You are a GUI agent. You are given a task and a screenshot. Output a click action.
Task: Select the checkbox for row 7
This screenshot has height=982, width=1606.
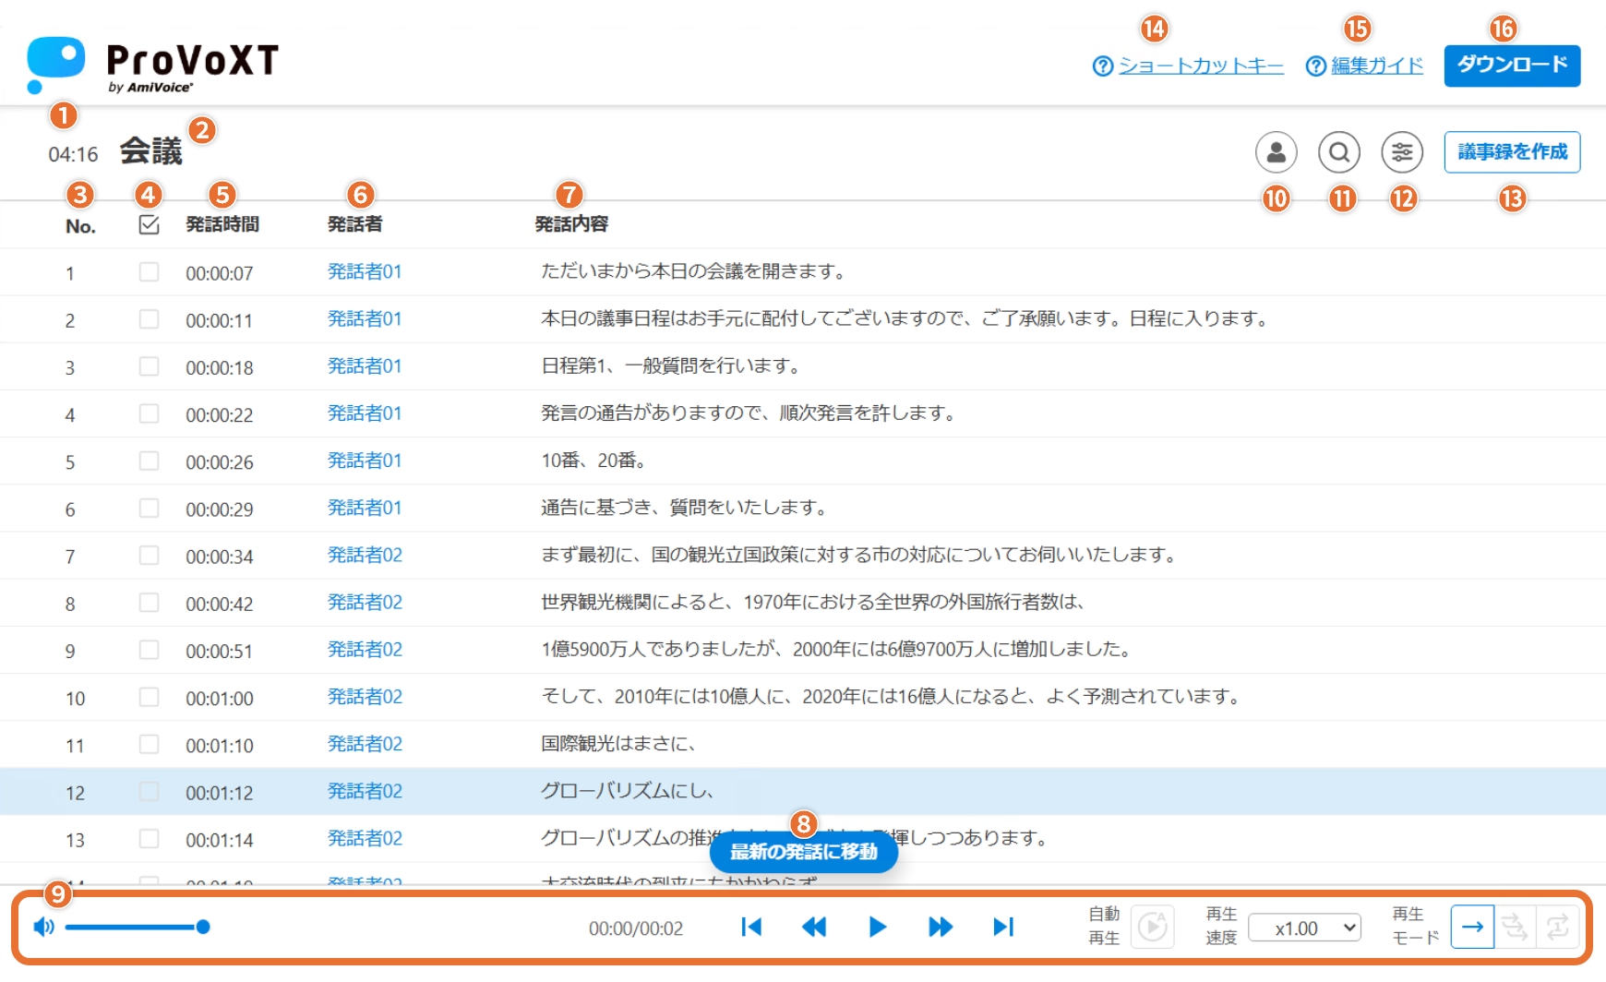(149, 556)
